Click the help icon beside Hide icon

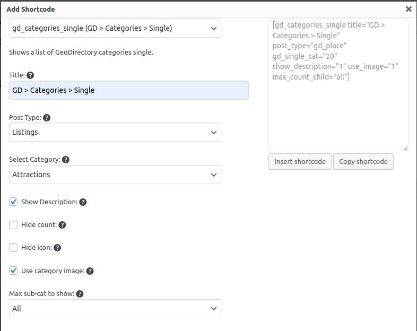tap(57, 248)
